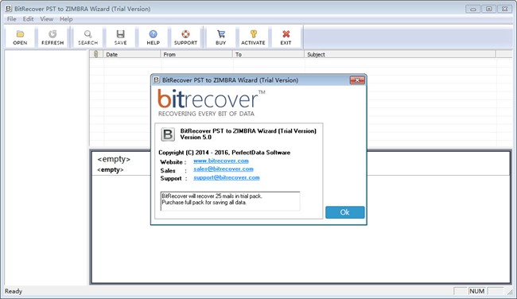This screenshot has width=517, height=299.
Task: Open the Edit menu
Action: (x=28, y=19)
